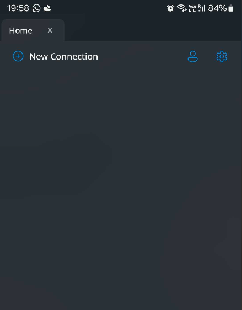Tap the battery icon in status bar
Screen dimensions: 242x310
[231, 8]
